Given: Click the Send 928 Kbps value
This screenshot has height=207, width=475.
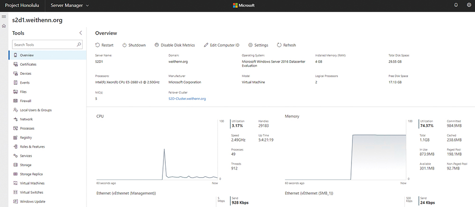Looking at the screenshot, I should [240, 202].
